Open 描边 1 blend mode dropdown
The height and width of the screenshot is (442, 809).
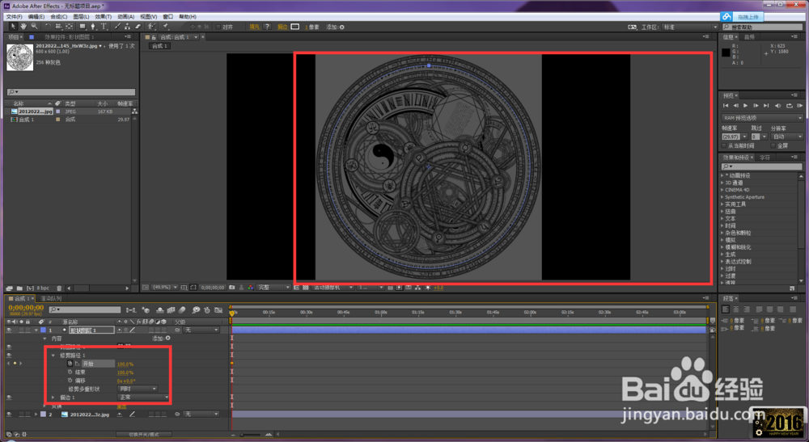[x=143, y=398]
